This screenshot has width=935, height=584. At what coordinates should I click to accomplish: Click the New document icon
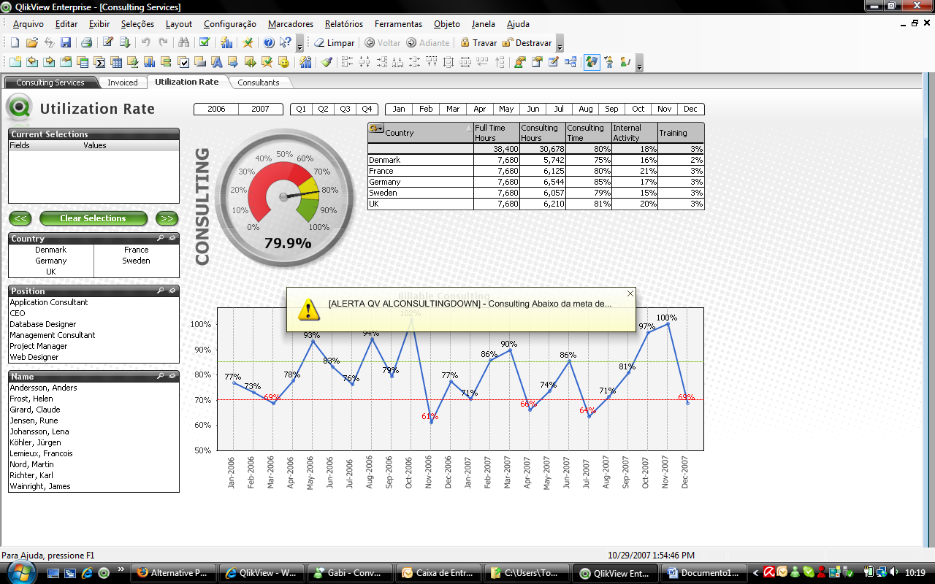(15, 43)
